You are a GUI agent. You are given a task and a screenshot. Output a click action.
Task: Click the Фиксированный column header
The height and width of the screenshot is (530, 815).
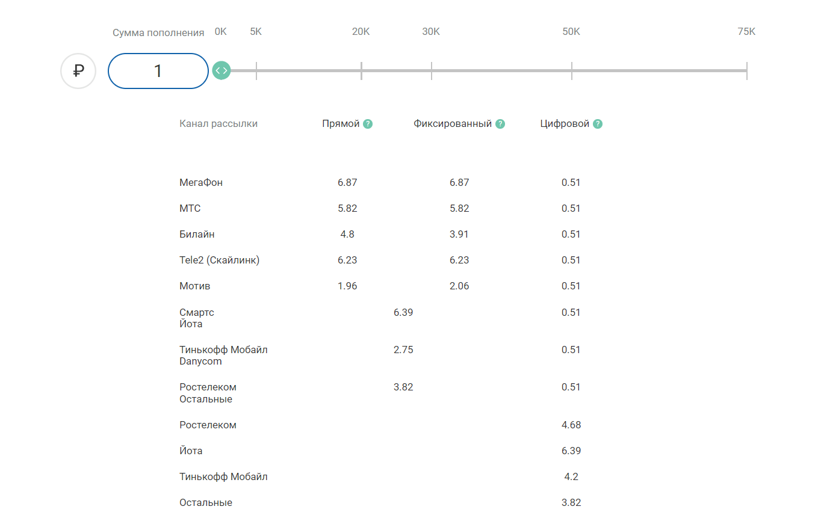click(x=453, y=124)
